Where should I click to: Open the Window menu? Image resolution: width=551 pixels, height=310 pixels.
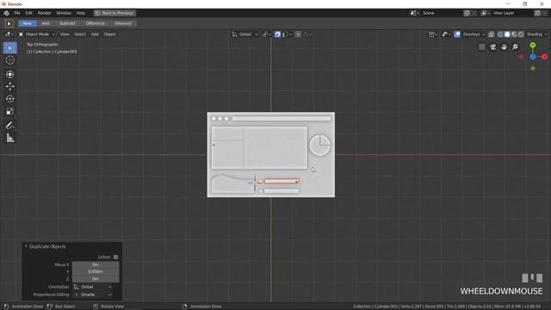point(64,13)
